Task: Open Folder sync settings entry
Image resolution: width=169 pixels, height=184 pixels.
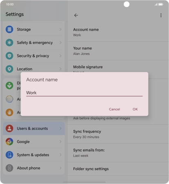Action: [118, 169]
